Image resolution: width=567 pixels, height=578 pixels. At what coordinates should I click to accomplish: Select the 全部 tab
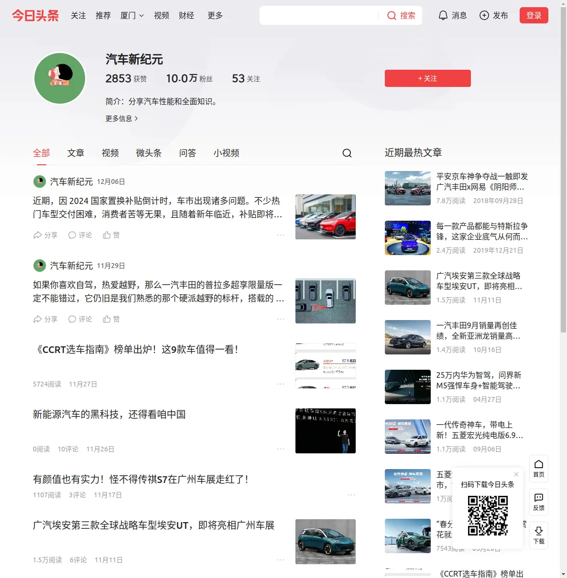[42, 153]
